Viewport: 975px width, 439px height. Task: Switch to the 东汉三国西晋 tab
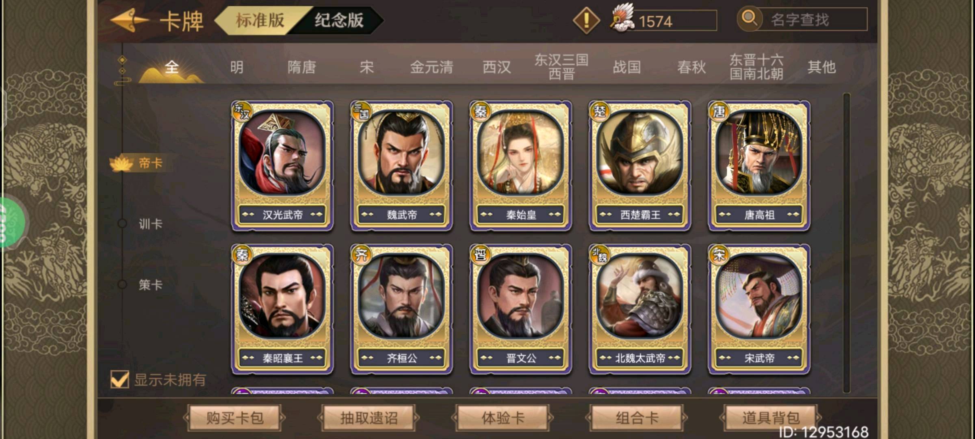561,67
